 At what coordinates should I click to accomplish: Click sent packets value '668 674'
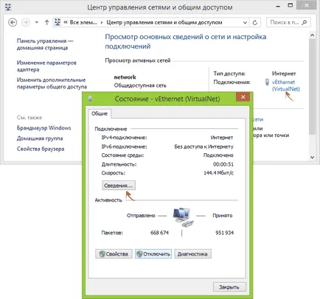(x=159, y=233)
